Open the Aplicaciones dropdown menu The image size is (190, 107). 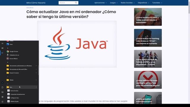click(101, 3)
